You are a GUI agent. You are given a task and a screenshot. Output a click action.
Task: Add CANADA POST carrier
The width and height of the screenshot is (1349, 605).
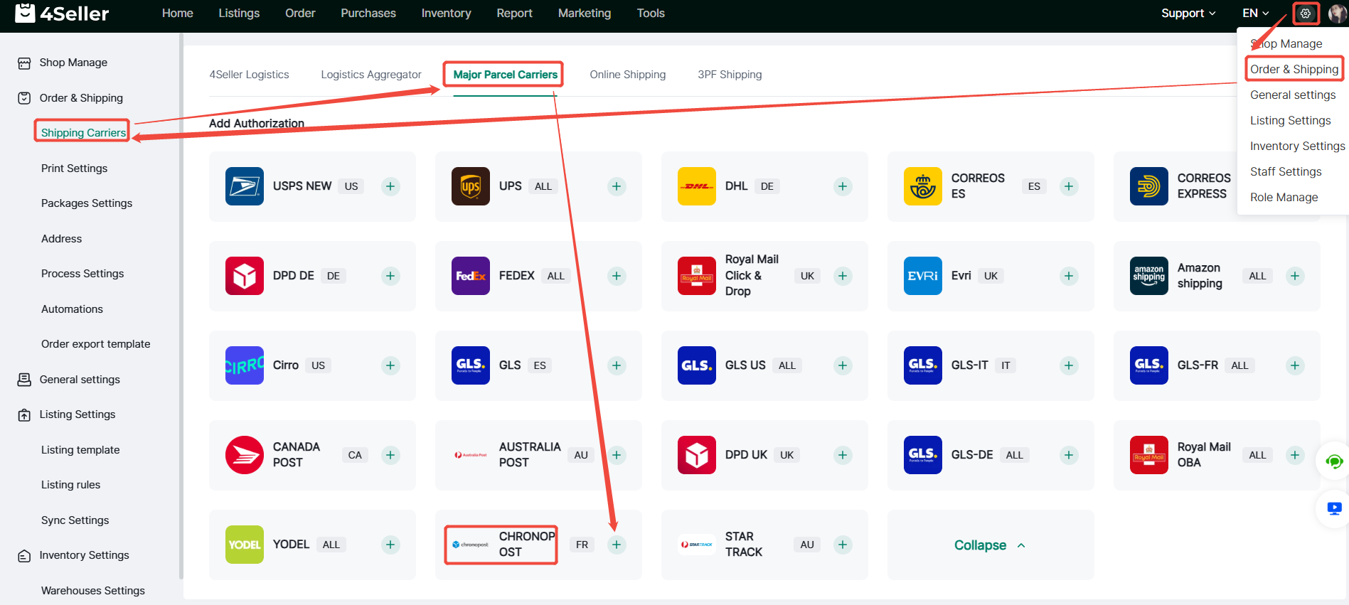tap(390, 455)
